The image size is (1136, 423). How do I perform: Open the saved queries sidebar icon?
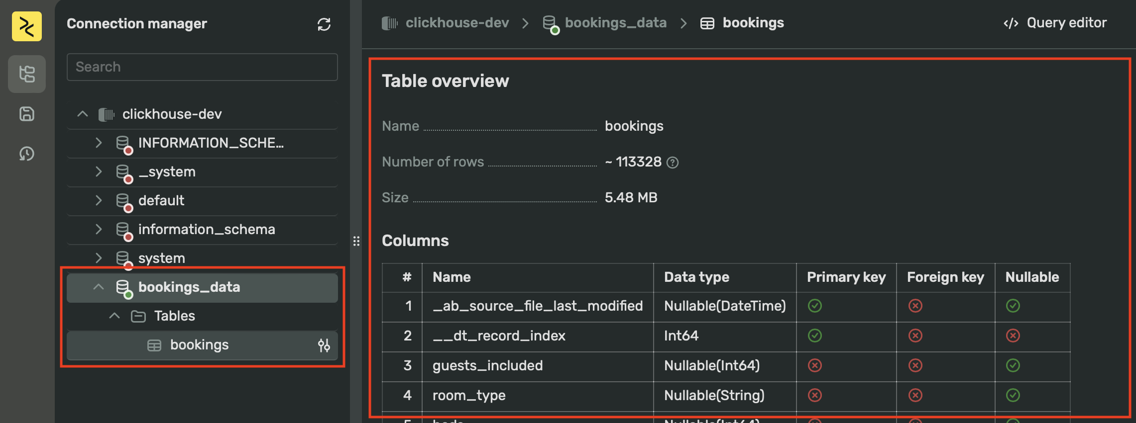click(x=27, y=114)
